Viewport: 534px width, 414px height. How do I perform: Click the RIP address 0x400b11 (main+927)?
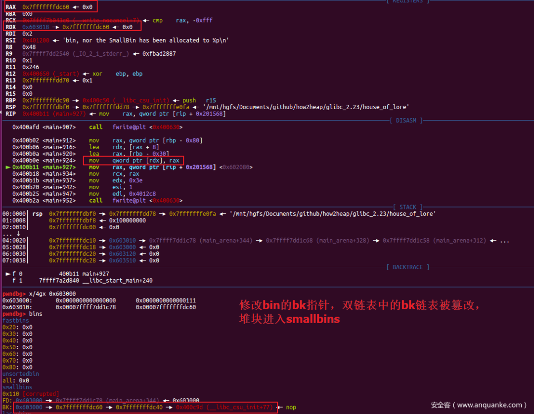54,114
